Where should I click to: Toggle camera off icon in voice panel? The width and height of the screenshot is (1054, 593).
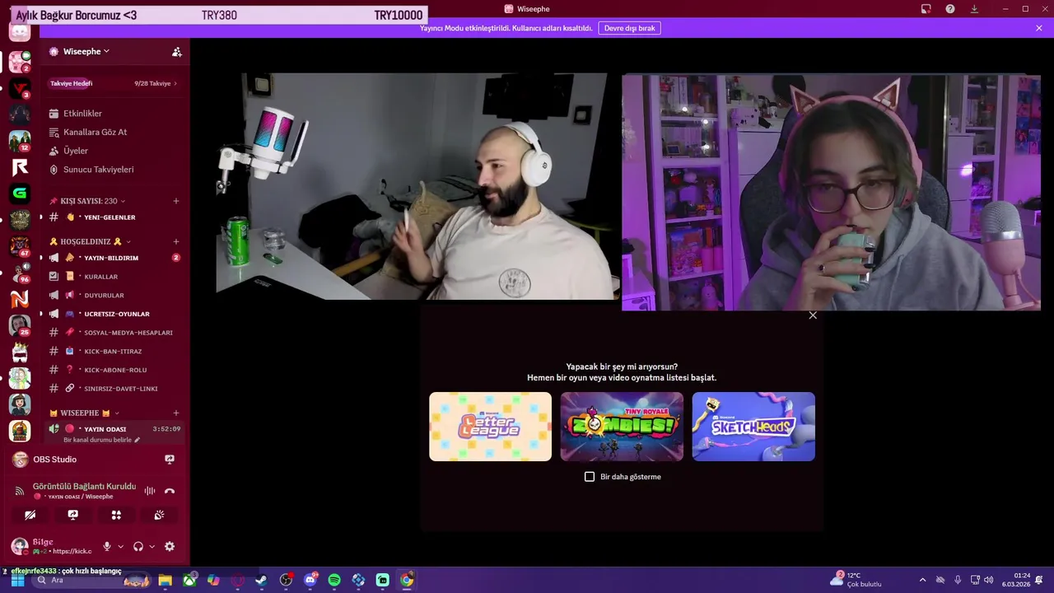click(x=30, y=515)
